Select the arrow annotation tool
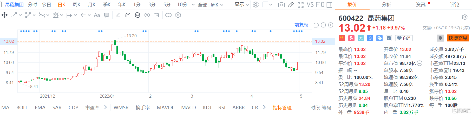Image resolution: width=472 pixels, height=115 pixels. (x=83, y=15)
